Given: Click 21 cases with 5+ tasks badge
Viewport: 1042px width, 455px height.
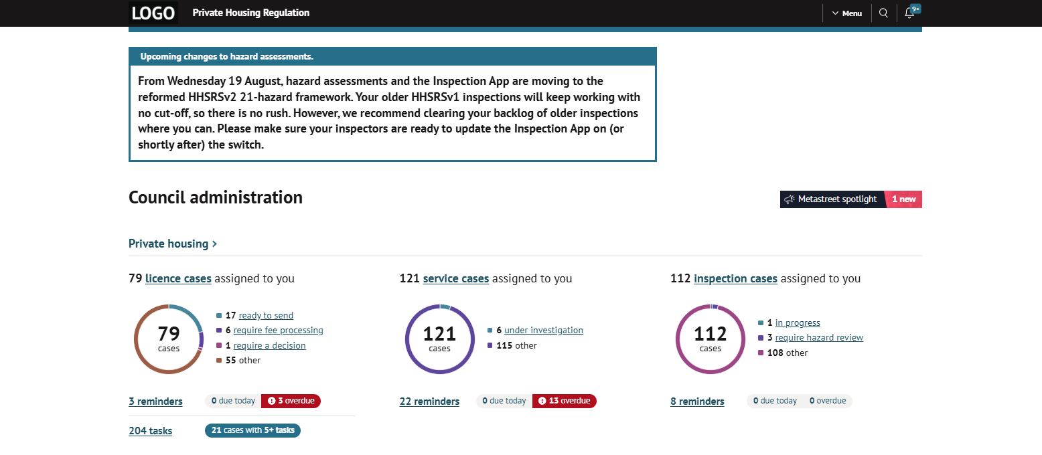Looking at the screenshot, I should [x=252, y=430].
